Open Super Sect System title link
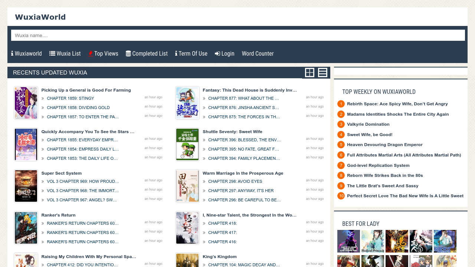 (62, 173)
